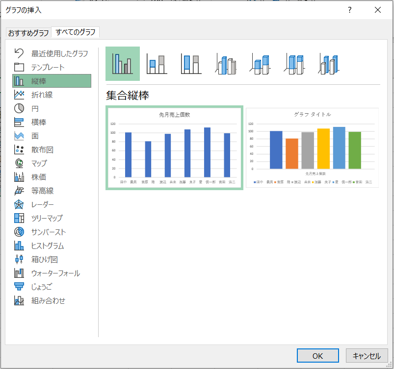The image size is (394, 369).
Task: Choose 最近使用したグラフ in the list
Action: 59,53
